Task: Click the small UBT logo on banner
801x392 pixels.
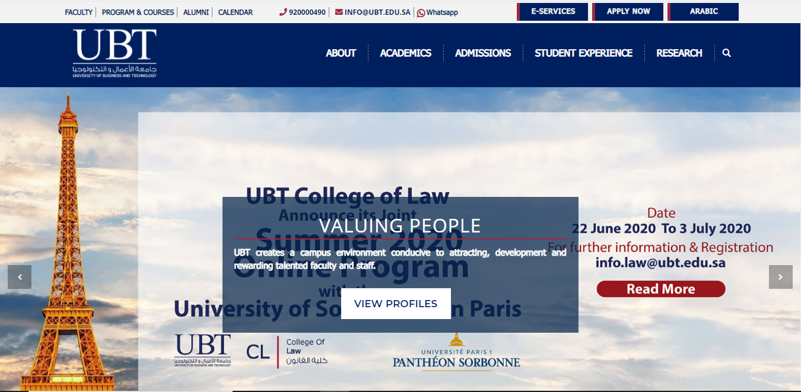Action: point(202,350)
